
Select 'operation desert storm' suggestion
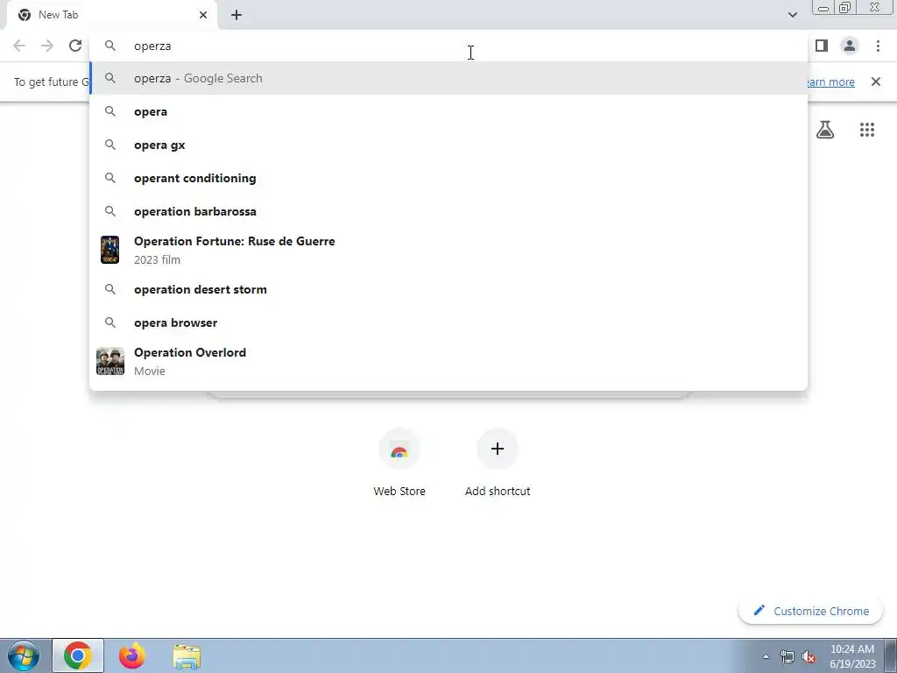click(448, 289)
